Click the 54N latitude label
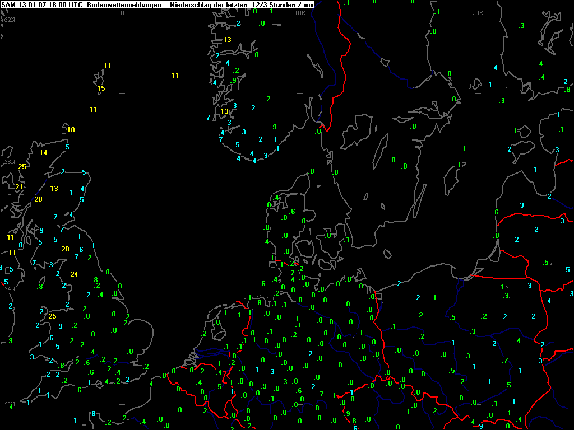 click(x=10, y=289)
